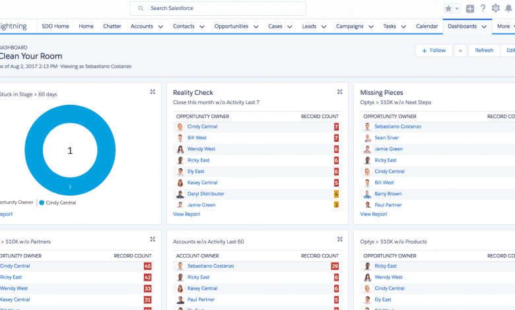
Task: Open Paul Partner link in Accounts w/o Activity
Action: pos(201,299)
